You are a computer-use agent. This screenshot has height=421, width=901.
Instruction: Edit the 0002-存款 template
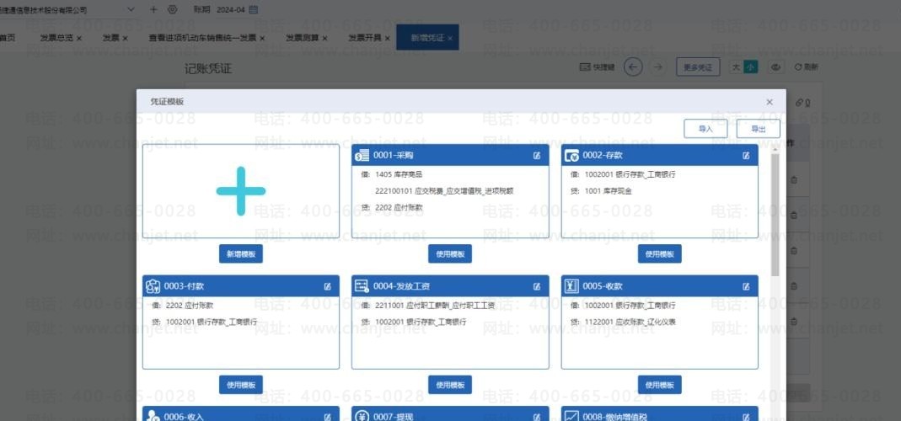click(746, 156)
